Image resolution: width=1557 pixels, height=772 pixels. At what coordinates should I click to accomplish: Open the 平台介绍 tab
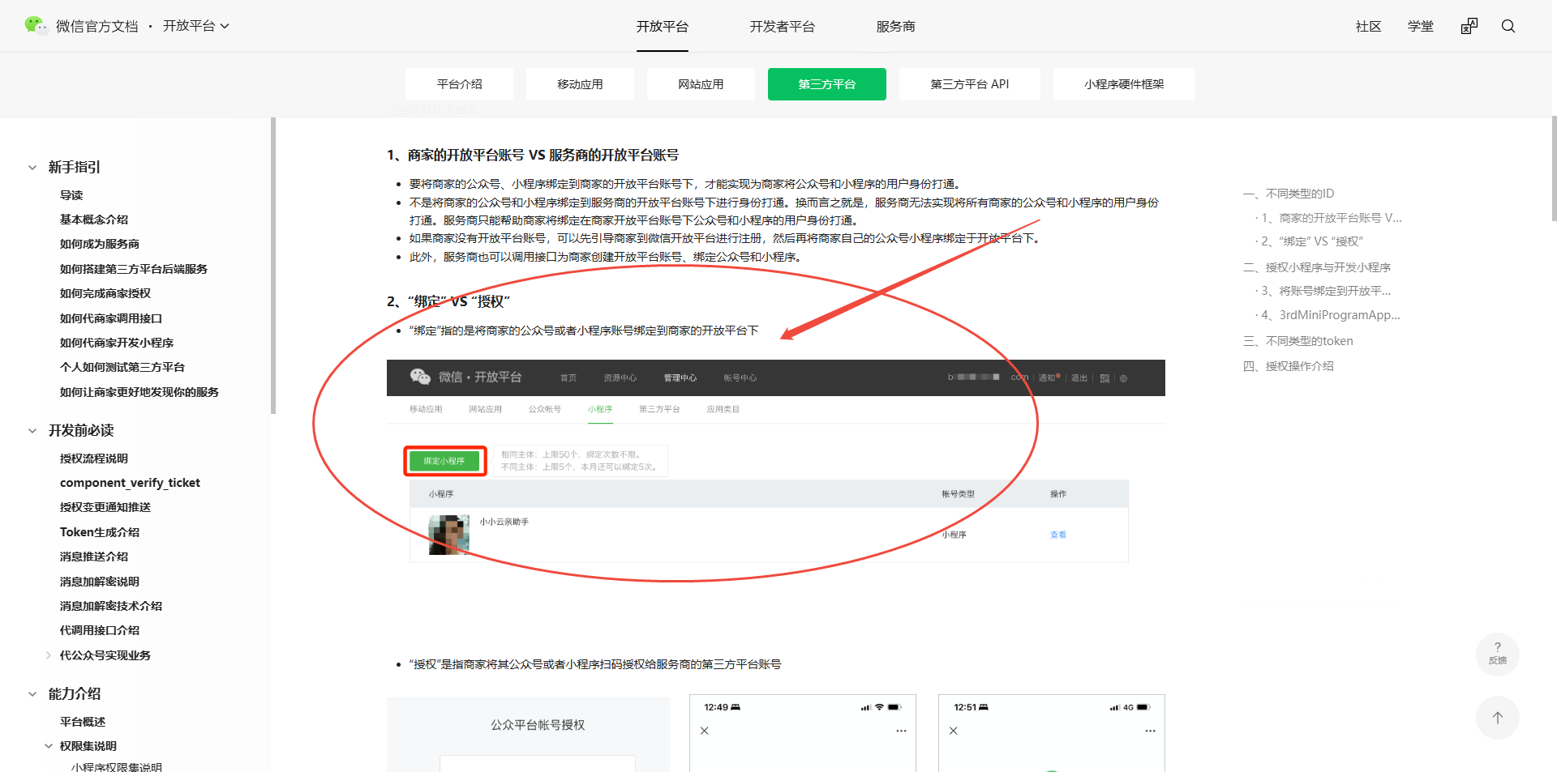pyautogui.click(x=460, y=84)
